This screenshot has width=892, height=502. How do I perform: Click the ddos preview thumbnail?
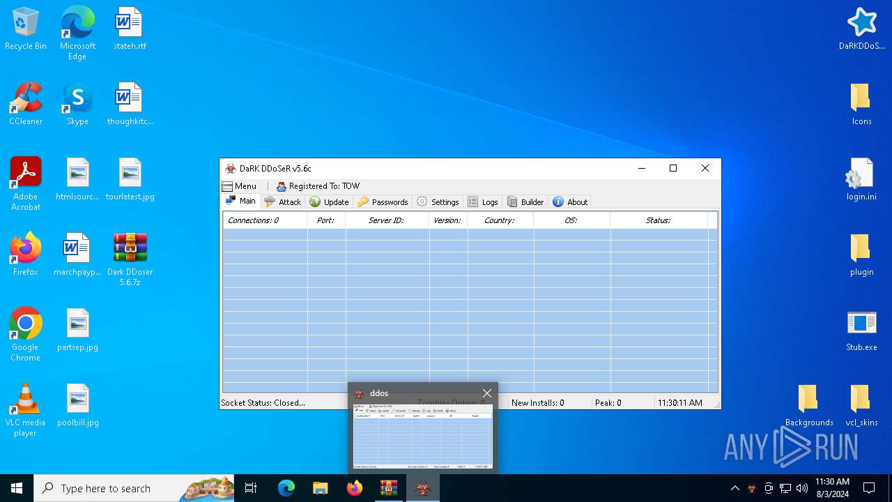[x=422, y=436]
